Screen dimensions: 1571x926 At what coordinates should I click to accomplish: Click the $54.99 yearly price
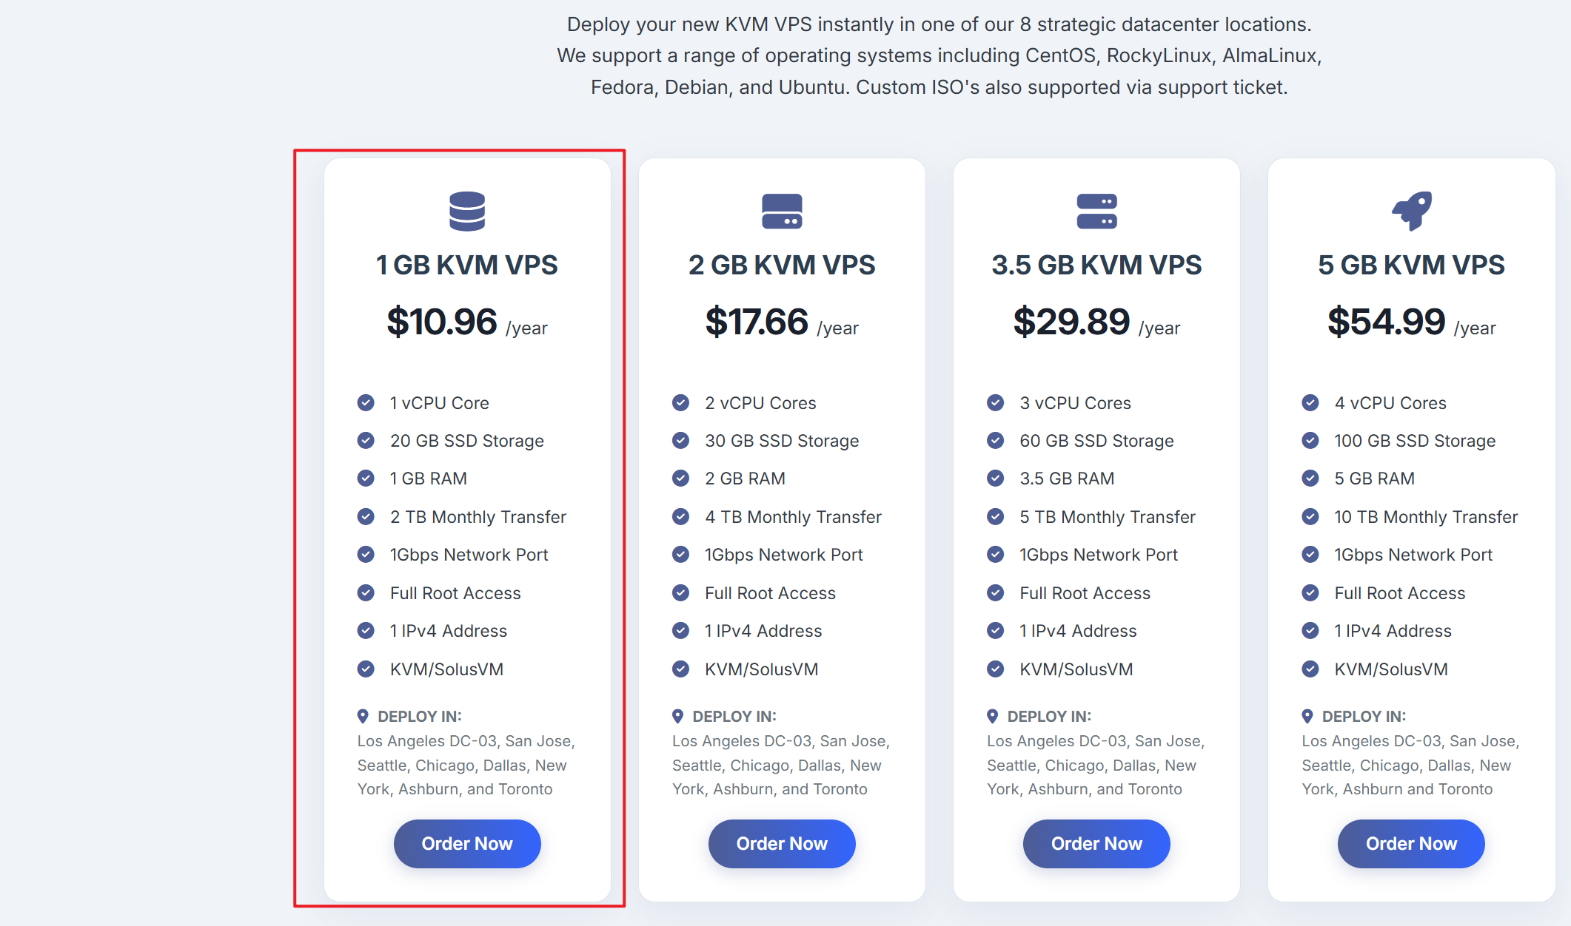(1386, 322)
